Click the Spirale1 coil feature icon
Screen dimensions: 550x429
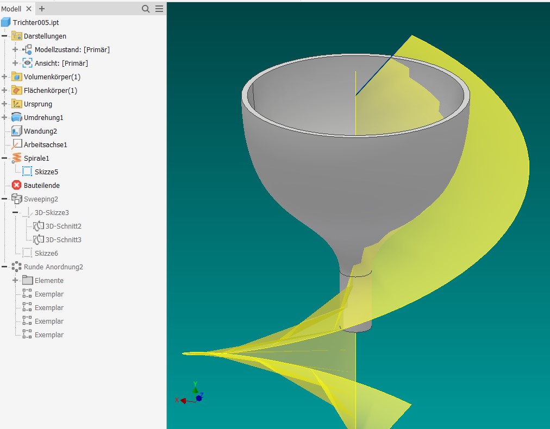pos(16,158)
